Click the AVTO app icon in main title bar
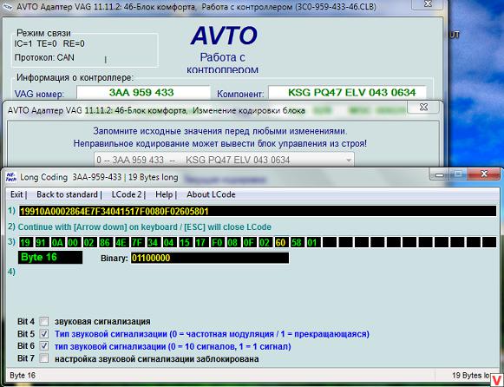The width and height of the screenshot is (504, 387). tap(7, 6)
